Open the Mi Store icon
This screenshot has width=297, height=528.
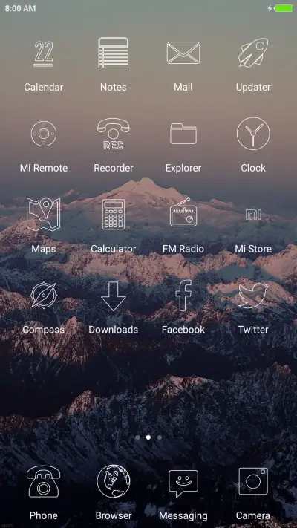pos(253,214)
